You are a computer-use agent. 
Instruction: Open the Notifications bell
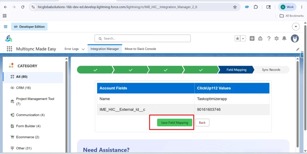click(x=284, y=38)
